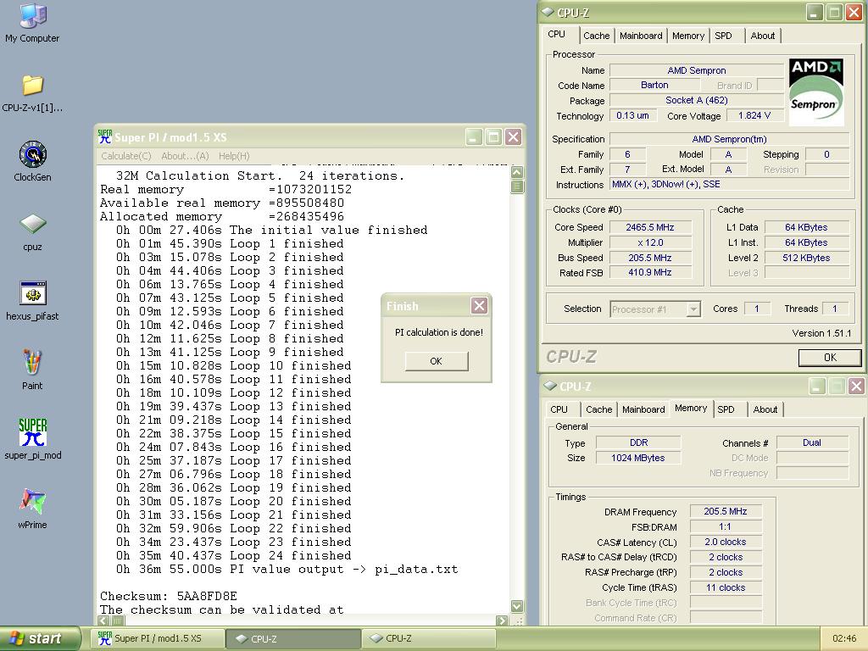Select the wPrime desktop icon
Image resolution: width=868 pixels, height=651 pixels.
point(32,509)
